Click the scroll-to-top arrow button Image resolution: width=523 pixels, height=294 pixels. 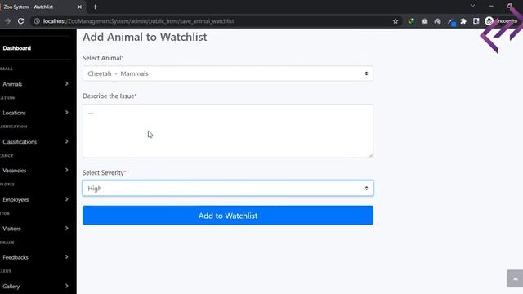point(515,278)
